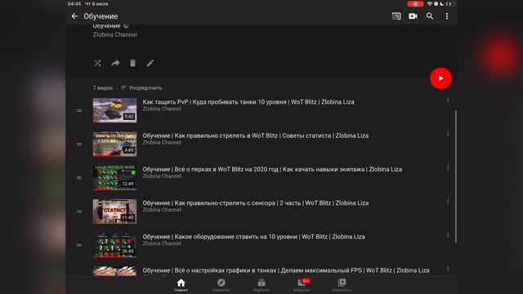Open title Как правильно стрелять с сенсора 2 часть
This screenshot has height=294, width=523.
coord(256,203)
